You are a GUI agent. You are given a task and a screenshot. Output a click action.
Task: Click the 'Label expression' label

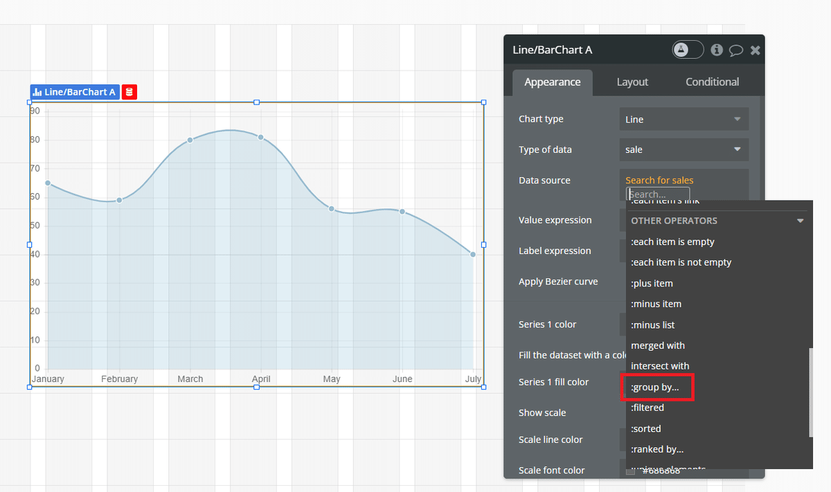coord(555,250)
